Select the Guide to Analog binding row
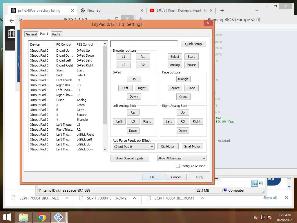This screenshot has width=297, height=223. (x=66, y=100)
